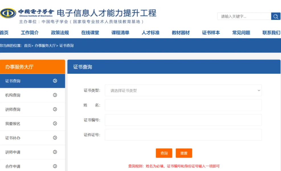
Task: Go to 证书样本 navigation menu
Action: coord(211,33)
